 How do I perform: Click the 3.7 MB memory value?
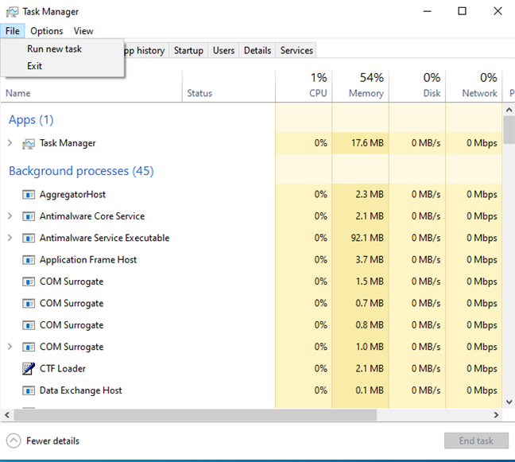[370, 259]
